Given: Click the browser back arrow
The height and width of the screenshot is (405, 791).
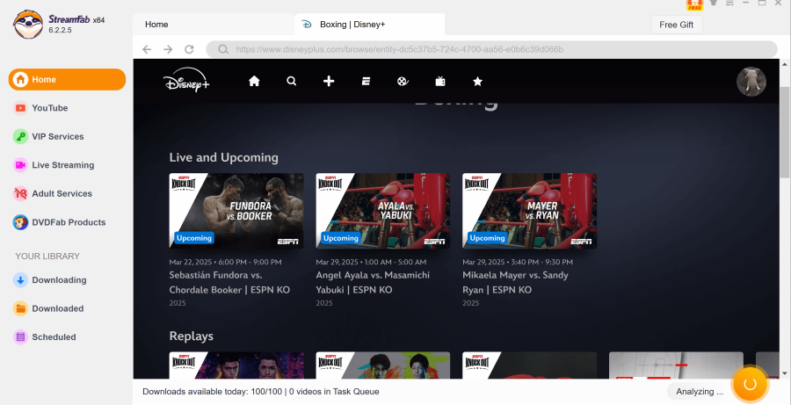Looking at the screenshot, I should coord(147,49).
